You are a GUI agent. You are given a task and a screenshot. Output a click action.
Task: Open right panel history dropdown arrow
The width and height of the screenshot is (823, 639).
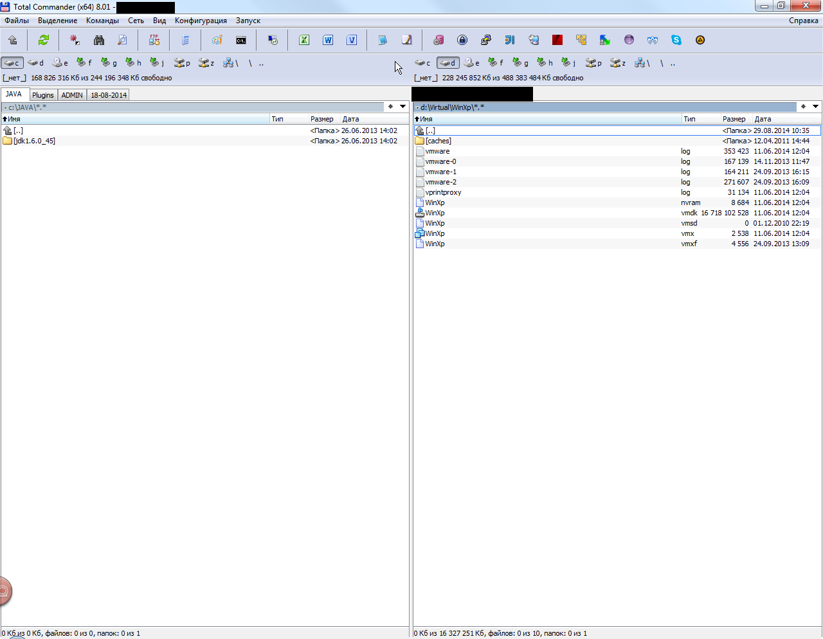tap(816, 107)
